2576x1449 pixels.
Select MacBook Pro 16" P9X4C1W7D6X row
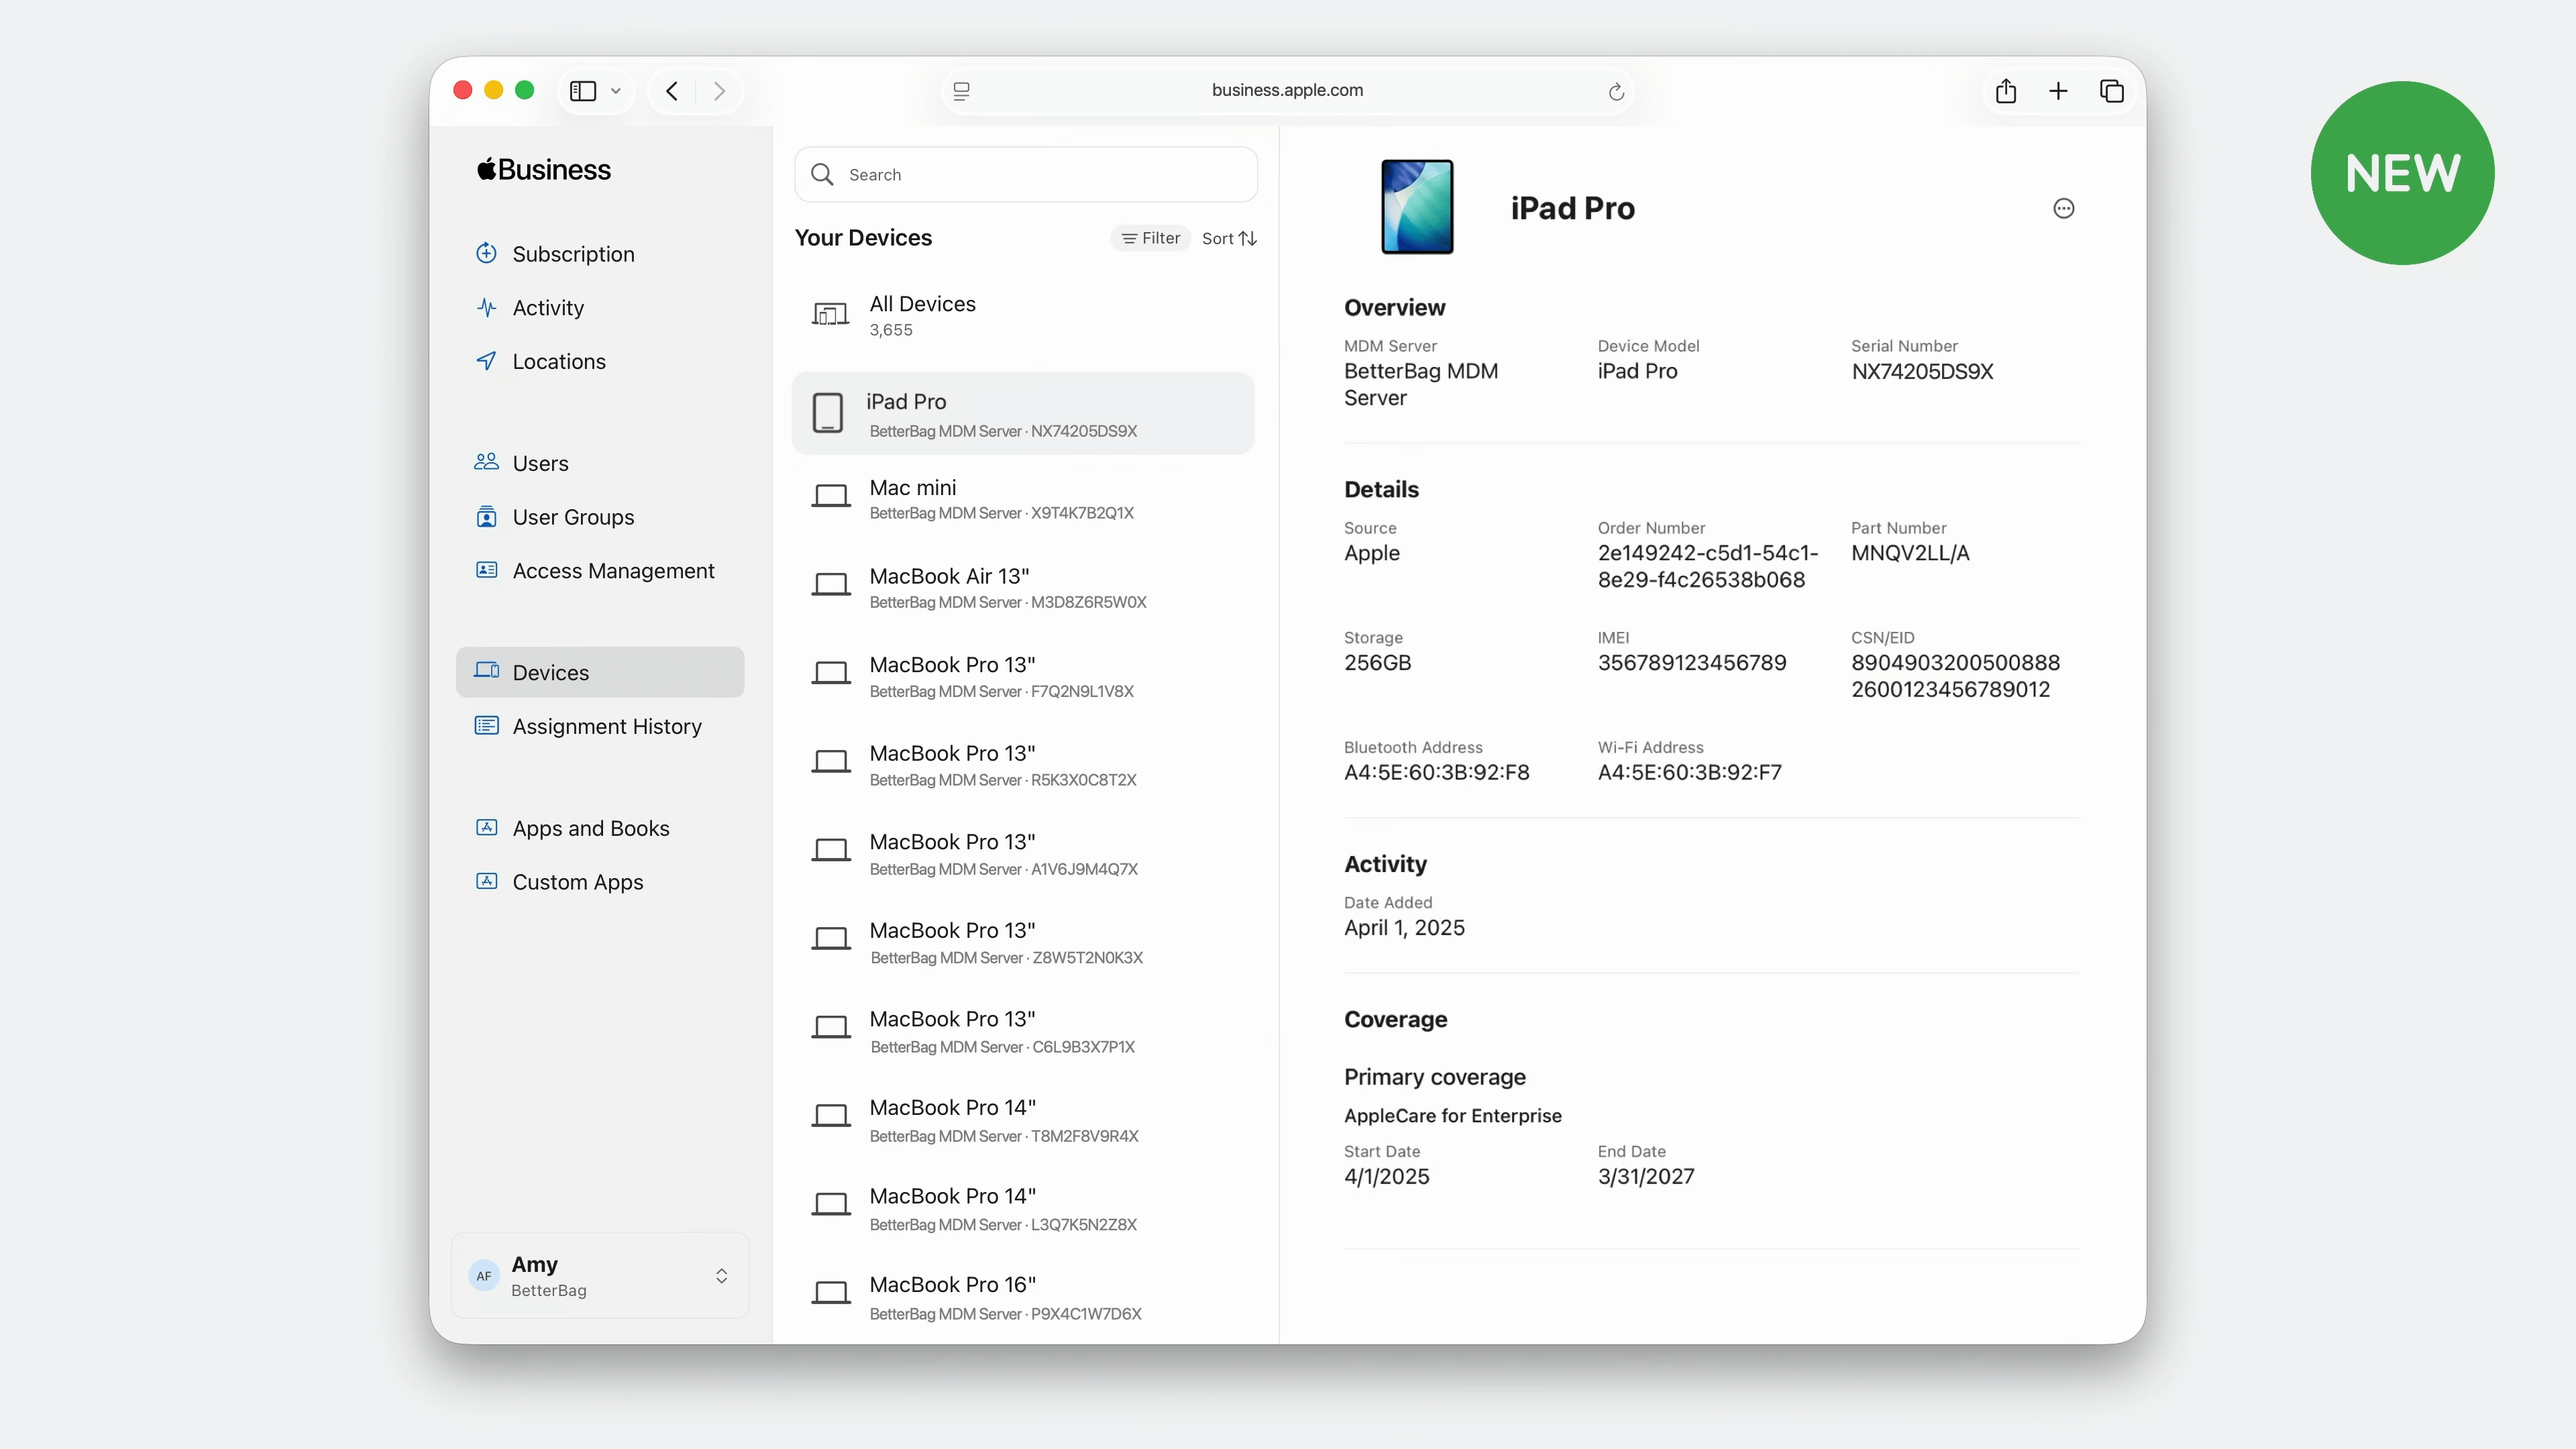1023,1297
